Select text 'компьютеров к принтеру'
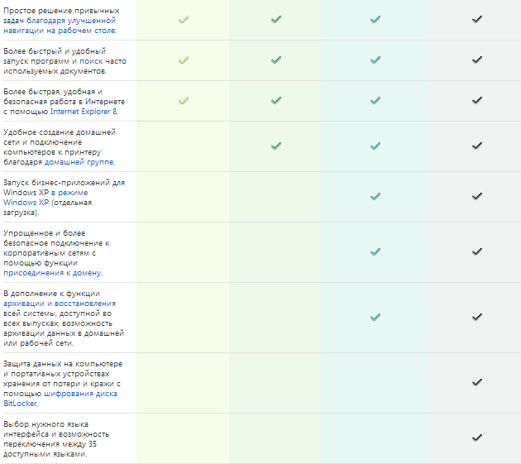The image size is (521, 464). (x=52, y=152)
